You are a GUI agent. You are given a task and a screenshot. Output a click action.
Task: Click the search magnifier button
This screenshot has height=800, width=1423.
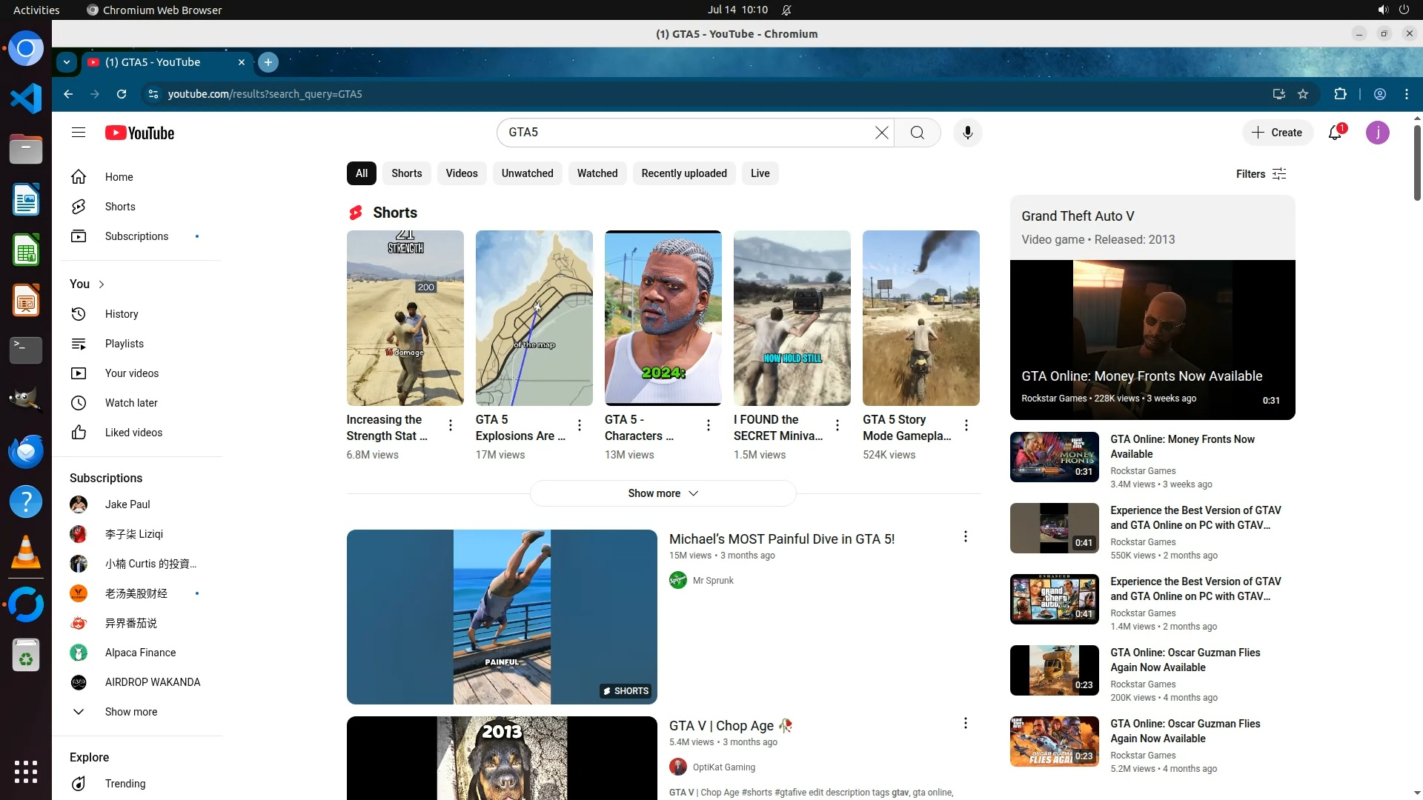pos(917,133)
